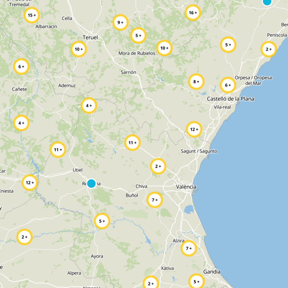This screenshot has width=288, height=288.
Task: Open the 5+ cluster west of Peñíscola
Action: tap(228, 45)
